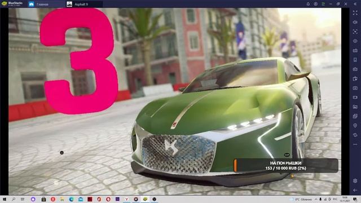
Task: Open the purple Alice assistant icon
Action: click(33, 199)
